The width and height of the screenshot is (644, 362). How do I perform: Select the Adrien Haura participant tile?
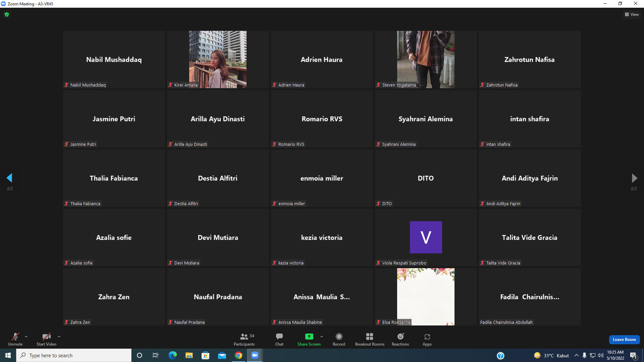pos(322,59)
